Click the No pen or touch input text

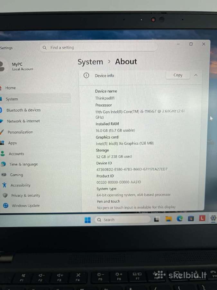coord(136,207)
